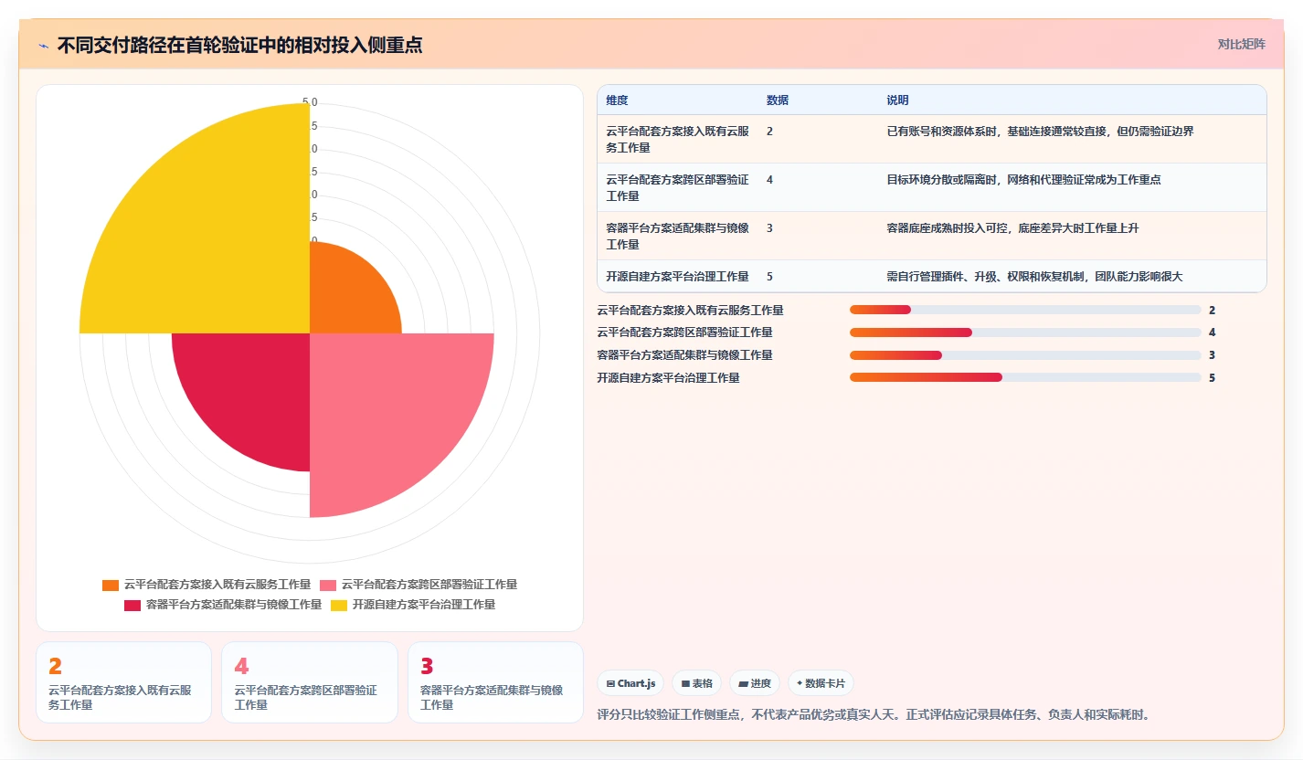
Task: Click the 5.0 axis label on chart
Action: click(x=310, y=102)
